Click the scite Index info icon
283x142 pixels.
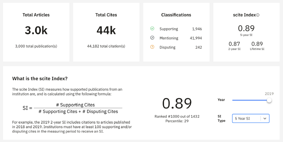pyautogui.click(x=258, y=15)
